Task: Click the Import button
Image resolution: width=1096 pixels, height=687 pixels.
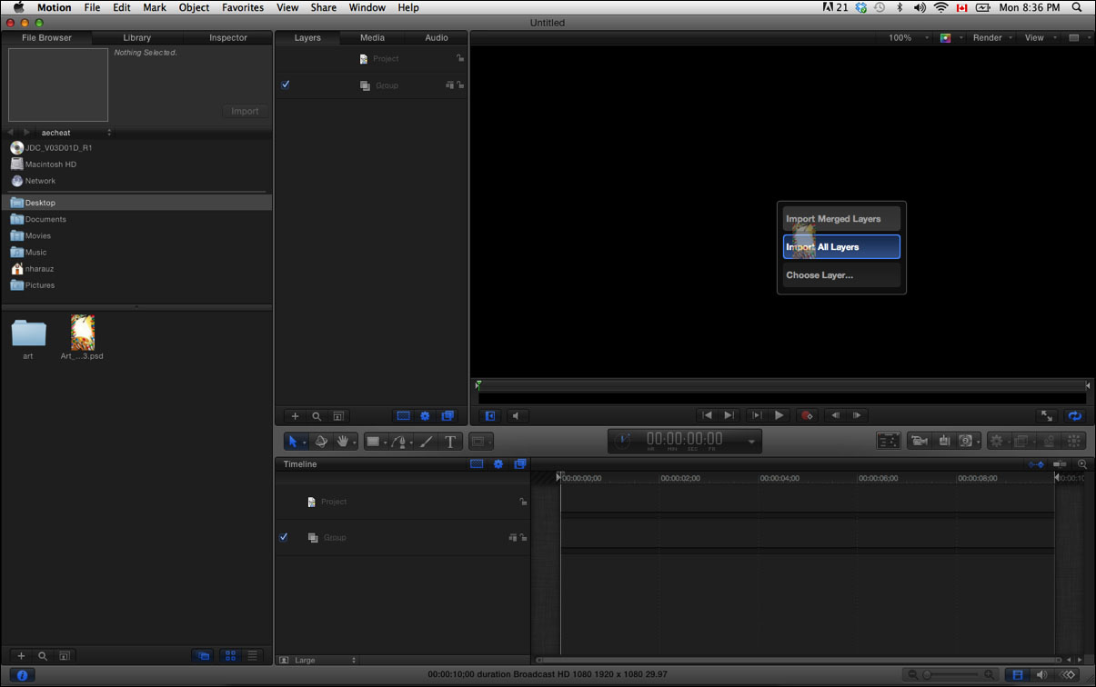Action: pos(245,111)
